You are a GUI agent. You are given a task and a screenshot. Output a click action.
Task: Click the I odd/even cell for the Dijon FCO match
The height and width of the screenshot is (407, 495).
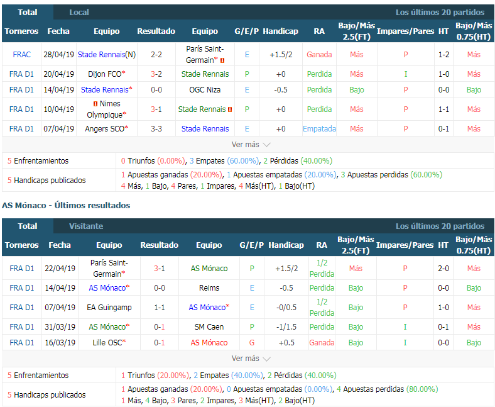tap(406, 74)
